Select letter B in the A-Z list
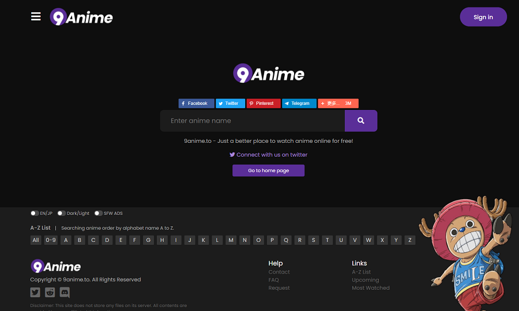The width and height of the screenshot is (519, 311). click(x=80, y=240)
